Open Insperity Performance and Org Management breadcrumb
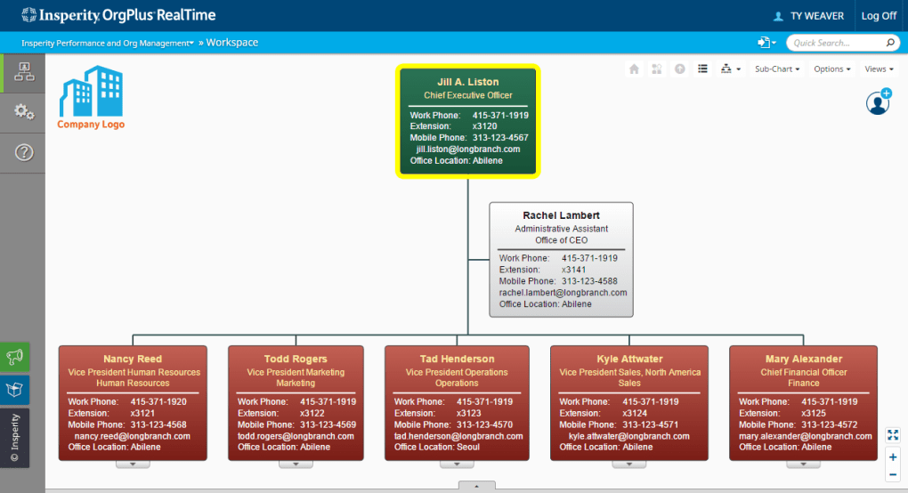Image resolution: width=908 pixels, height=493 pixels. (107, 43)
